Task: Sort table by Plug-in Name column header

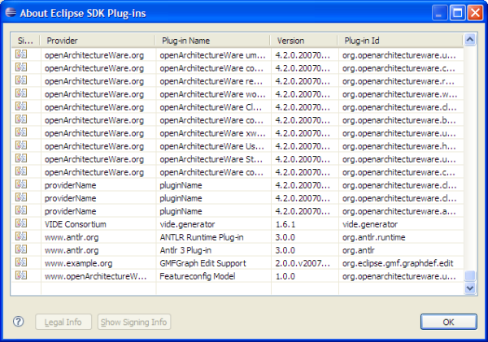Action: tap(212, 41)
